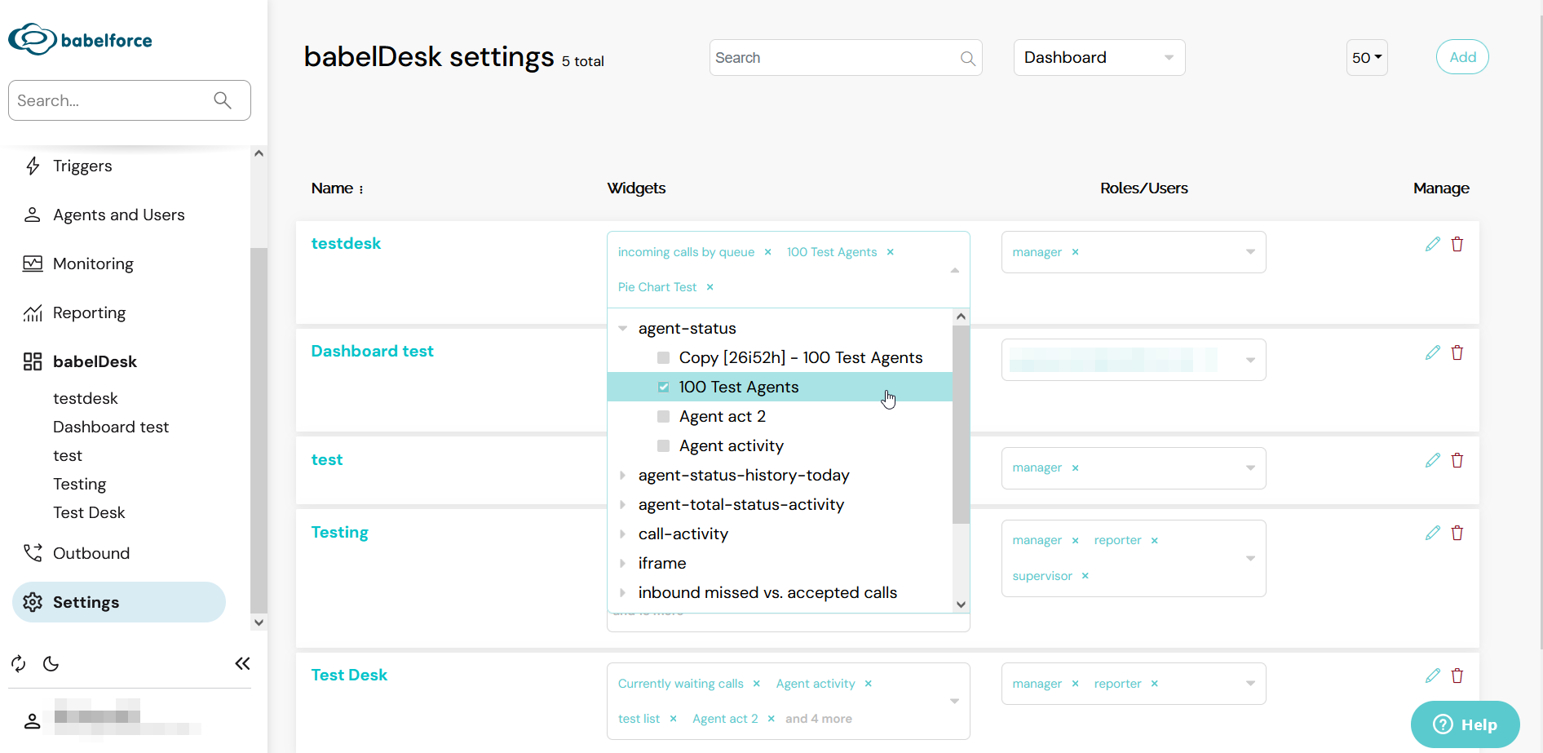Open the 50 per page dropdown
The height and width of the screenshot is (753, 1543).
[1367, 58]
